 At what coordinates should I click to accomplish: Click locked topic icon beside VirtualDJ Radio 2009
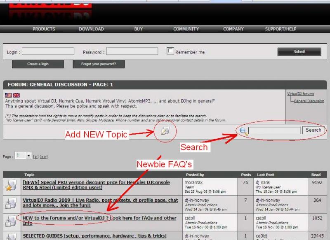11,203
